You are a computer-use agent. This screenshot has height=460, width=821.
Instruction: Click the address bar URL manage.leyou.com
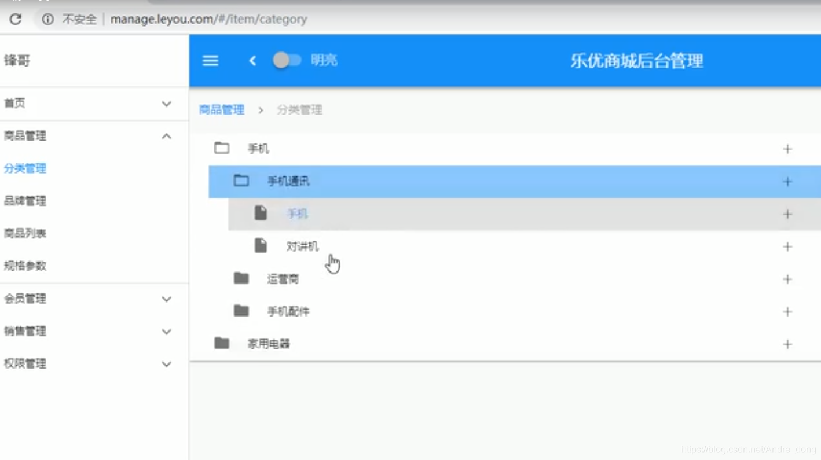pyautogui.click(x=208, y=19)
